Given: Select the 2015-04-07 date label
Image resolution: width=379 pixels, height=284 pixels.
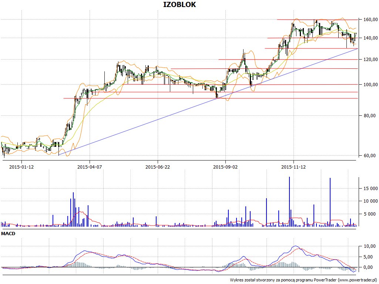Looking at the screenshot, I should point(90,167).
